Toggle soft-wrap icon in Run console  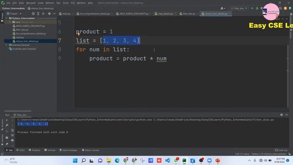click(12, 130)
